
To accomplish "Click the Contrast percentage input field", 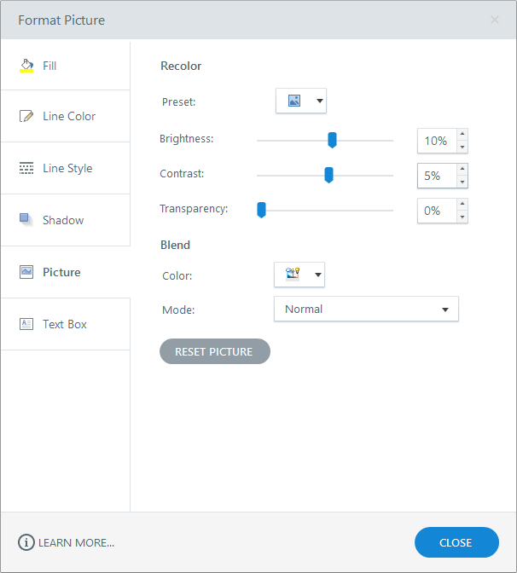I will click(436, 176).
